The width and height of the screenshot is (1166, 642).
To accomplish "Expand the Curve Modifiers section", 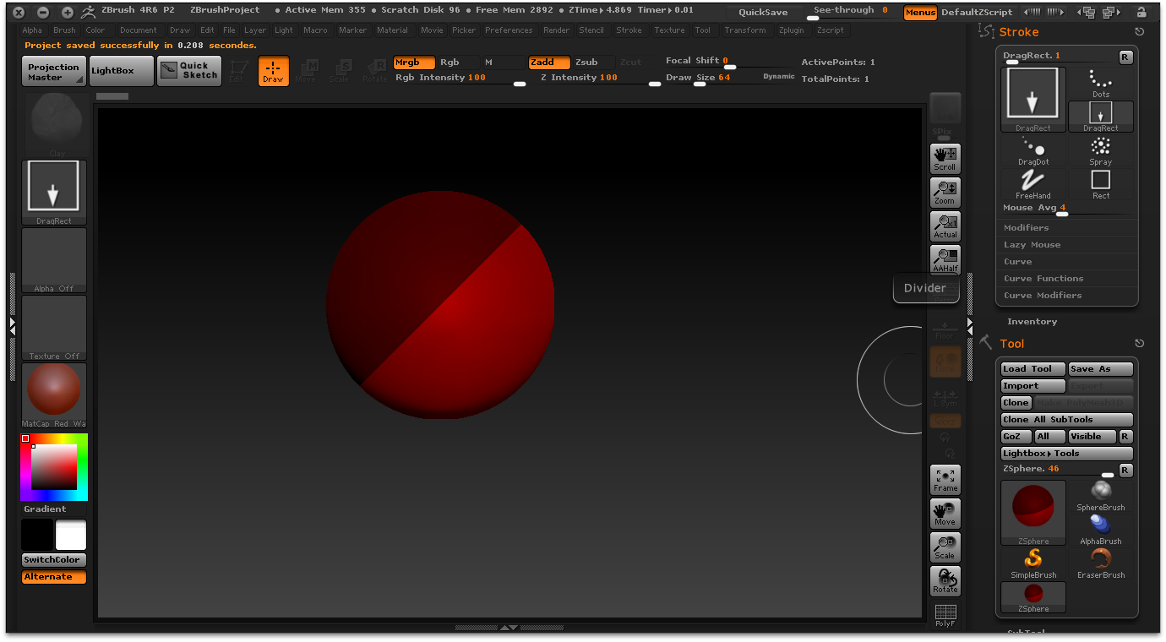I will pyautogui.click(x=1067, y=296).
